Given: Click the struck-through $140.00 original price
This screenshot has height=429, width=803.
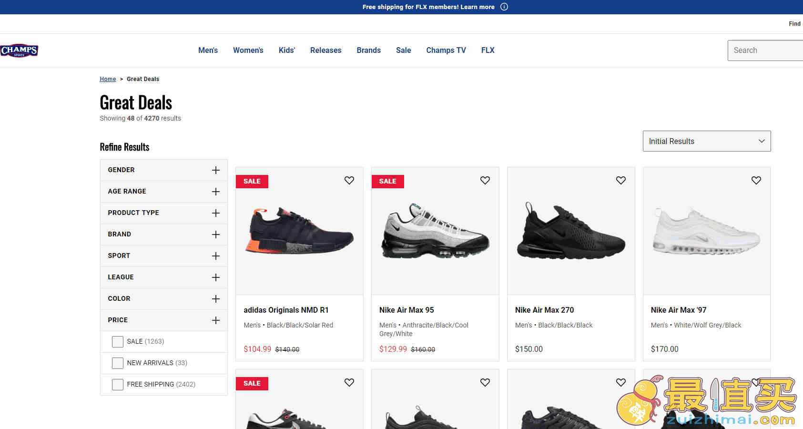Looking at the screenshot, I should pyautogui.click(x=287, y=349).
